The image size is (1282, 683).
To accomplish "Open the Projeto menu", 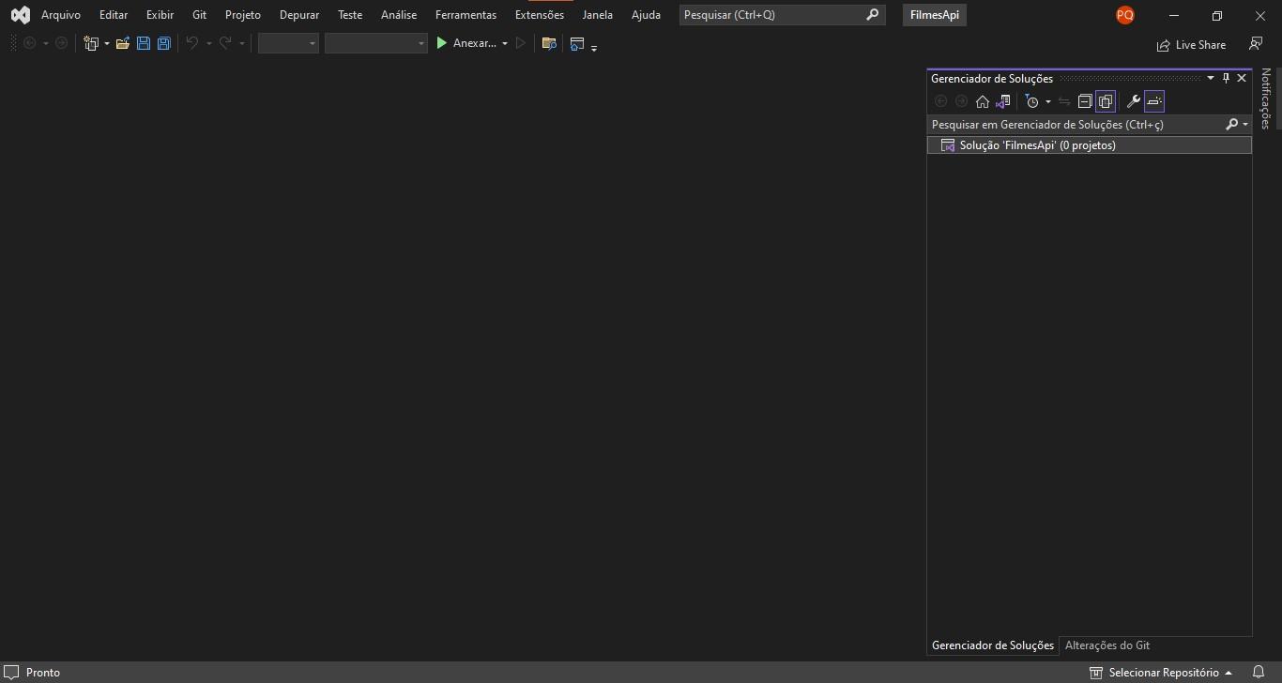I will (243, 15).
